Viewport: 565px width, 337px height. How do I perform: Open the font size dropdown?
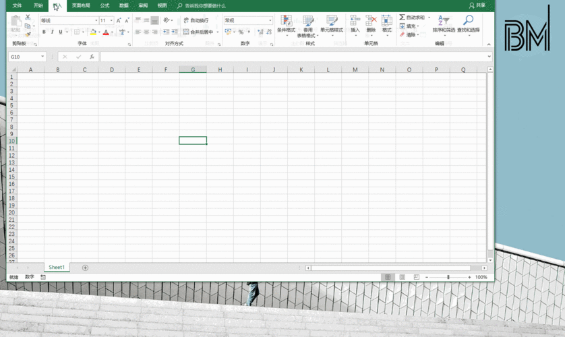[x=111, y=21]
